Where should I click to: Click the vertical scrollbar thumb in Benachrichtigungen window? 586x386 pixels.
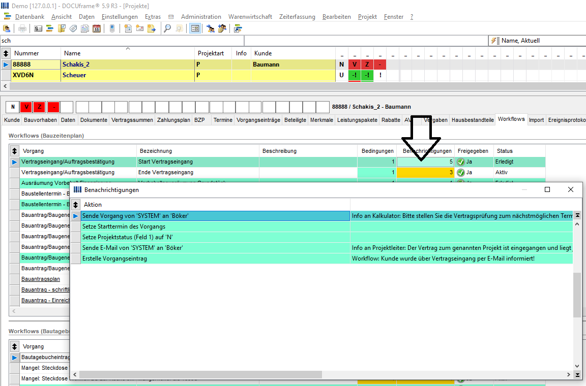tap(577, 295)
